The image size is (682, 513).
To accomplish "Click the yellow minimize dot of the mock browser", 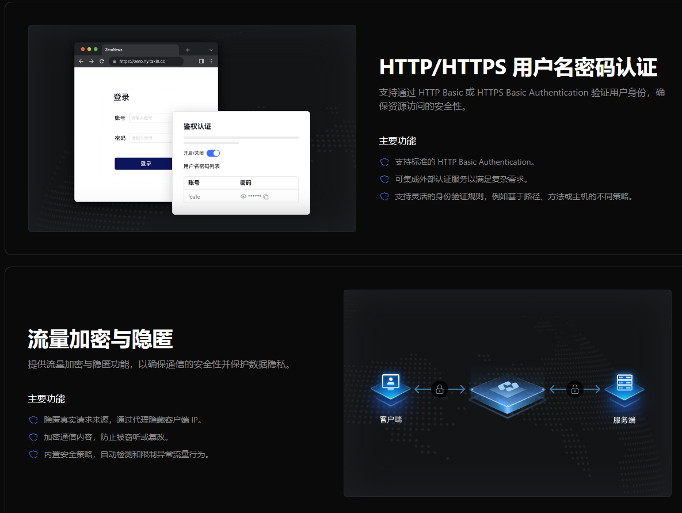I will point(89,49).
